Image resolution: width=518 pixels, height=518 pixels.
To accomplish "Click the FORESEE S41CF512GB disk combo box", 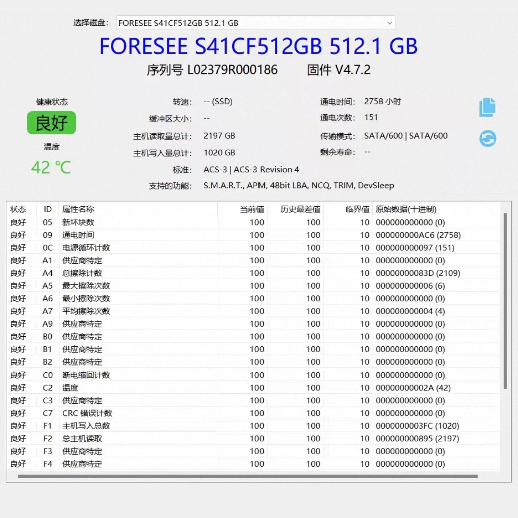I will click(x=255, y=23).
